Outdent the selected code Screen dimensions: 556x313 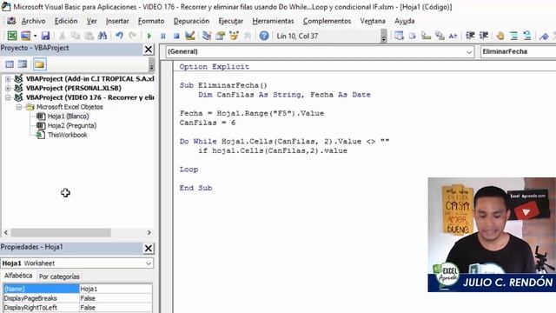coord(484,36)
